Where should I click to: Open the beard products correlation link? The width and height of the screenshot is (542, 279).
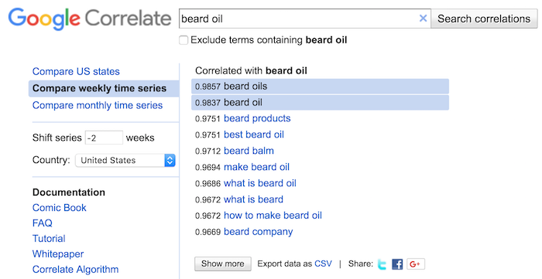point(257,118)
